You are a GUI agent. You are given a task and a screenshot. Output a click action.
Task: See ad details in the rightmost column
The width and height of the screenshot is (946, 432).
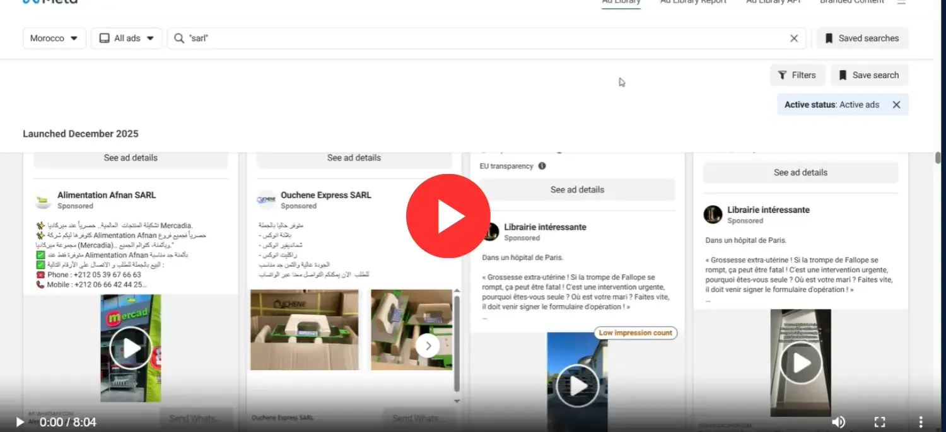800,172
